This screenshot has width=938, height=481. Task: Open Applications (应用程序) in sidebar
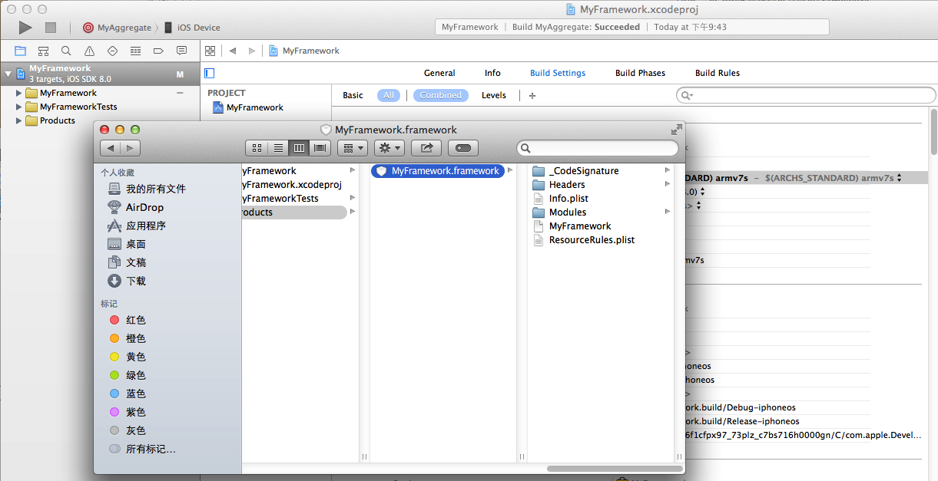click(x=137, y=226)
